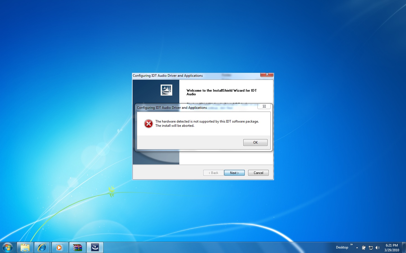Click the error dialog title bar
The height and width of the screenshot is (253, 406).
click(x=197, y=108)
